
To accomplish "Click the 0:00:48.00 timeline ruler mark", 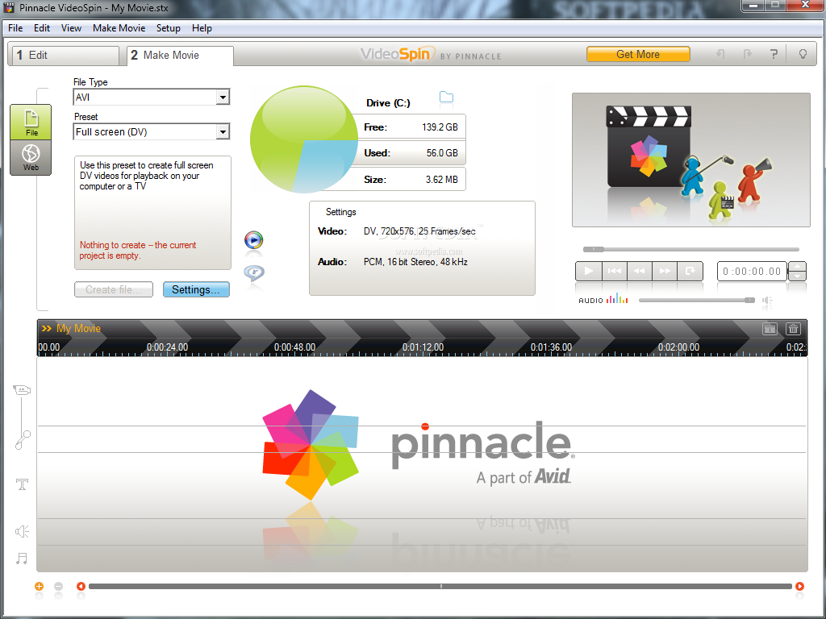I will coord(294,347).
